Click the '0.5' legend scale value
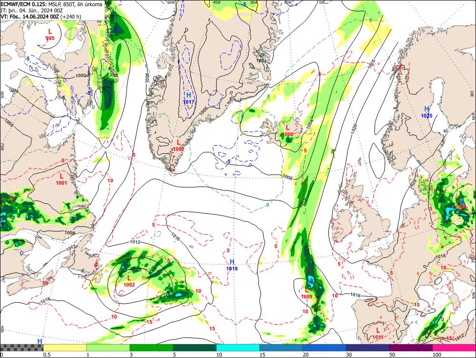Viewport: 476px width, 358px height. click(47, 355)
